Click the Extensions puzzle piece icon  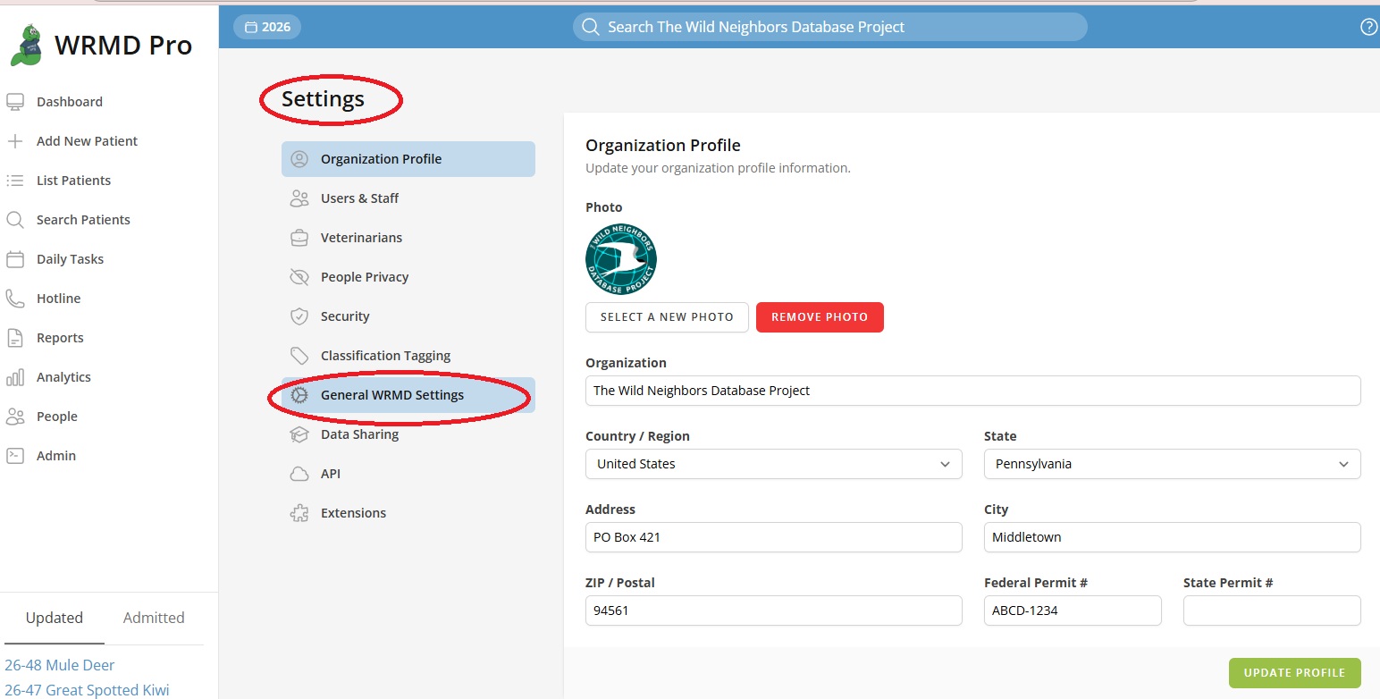(x=299, y=513)
